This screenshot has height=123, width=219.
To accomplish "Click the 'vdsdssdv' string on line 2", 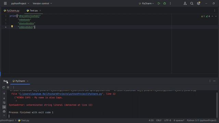I will [x=24, y=20].
